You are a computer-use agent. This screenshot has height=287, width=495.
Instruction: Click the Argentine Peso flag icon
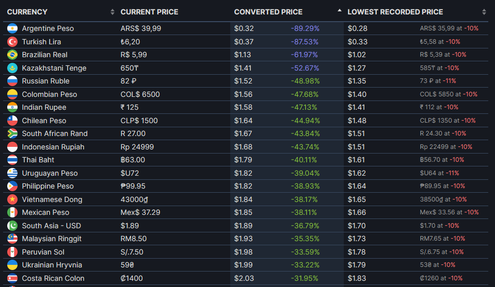tap(12, 28)
